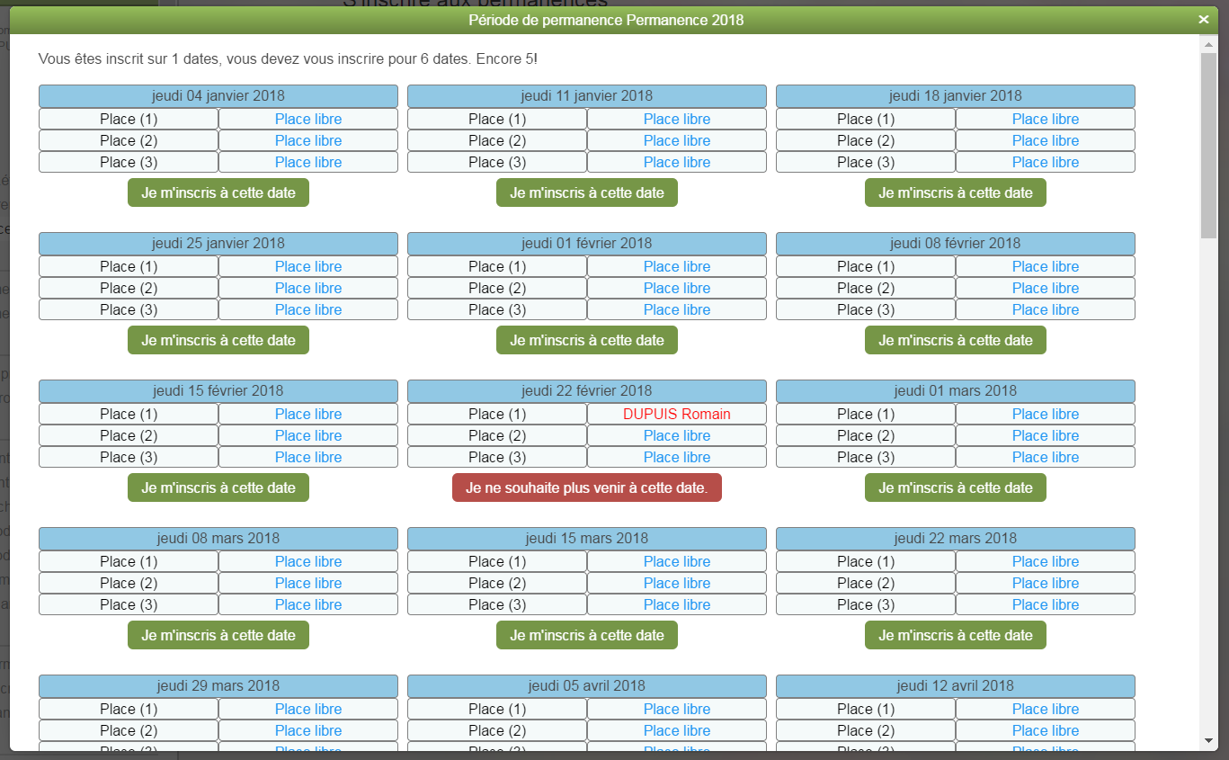Sign up for jeudi 01 février 2018
The width and height of the screenshot is (1229, 760).
[x=587, y=340]
